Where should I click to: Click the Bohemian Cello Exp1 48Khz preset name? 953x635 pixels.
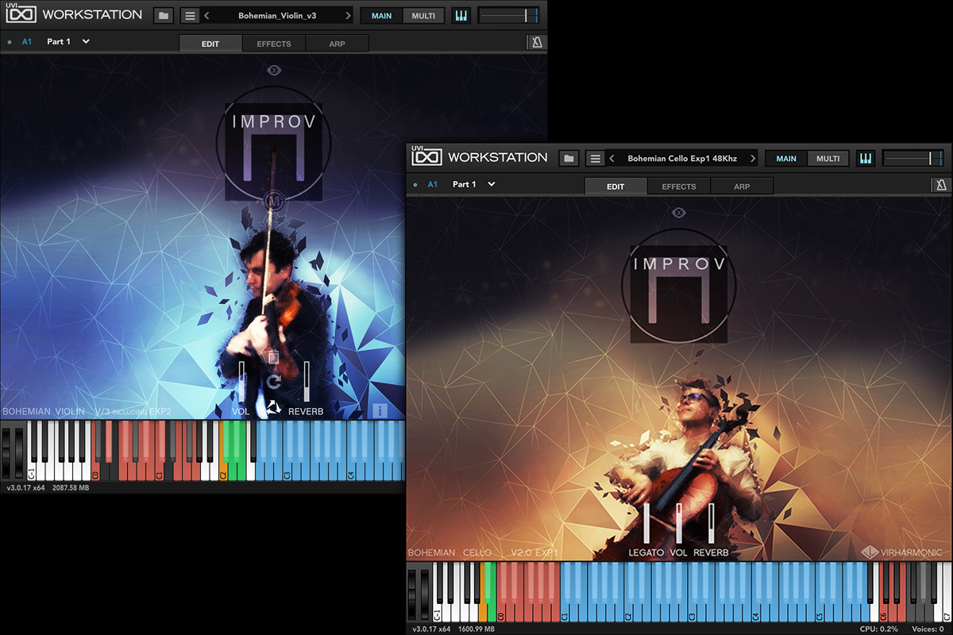pos(682,158)
